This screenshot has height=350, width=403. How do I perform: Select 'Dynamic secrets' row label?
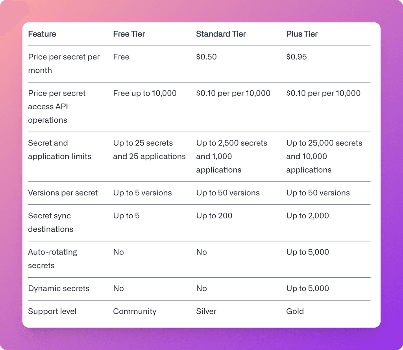pos(59,288)
